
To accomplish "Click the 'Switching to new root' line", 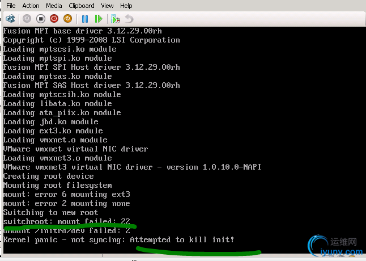I will coord(50,213).
